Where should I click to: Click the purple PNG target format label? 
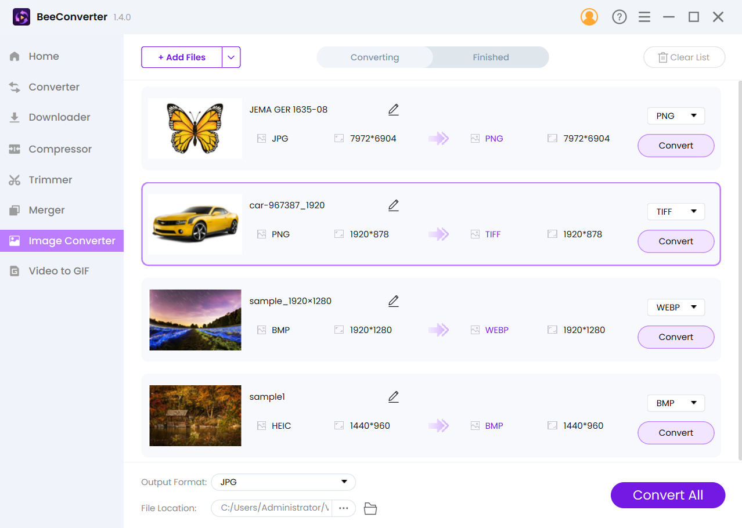(x=494, y=139)
